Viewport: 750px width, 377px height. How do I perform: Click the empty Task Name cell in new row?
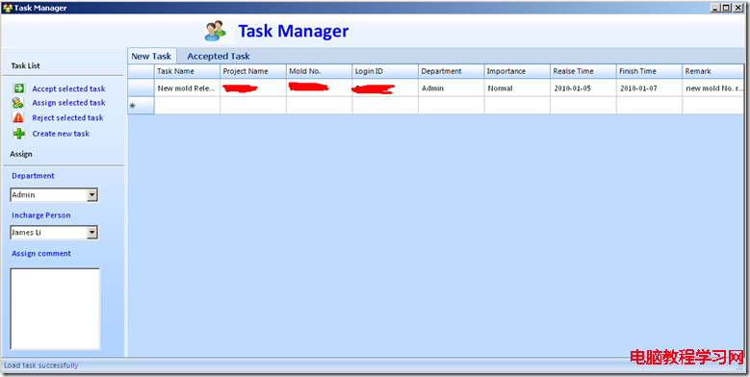tap(187, 106)
